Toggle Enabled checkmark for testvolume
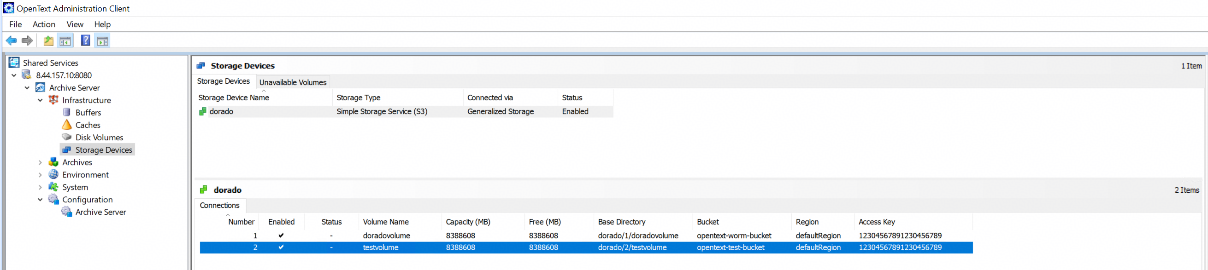The height and width of the screenshot is (270, 1208). [x=281, y=247]
